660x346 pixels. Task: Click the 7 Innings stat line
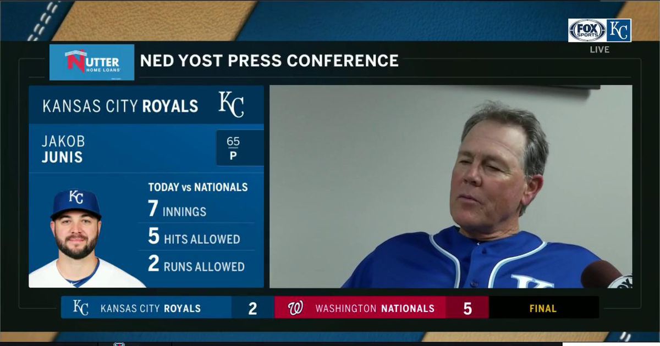(x=177, y=209)
